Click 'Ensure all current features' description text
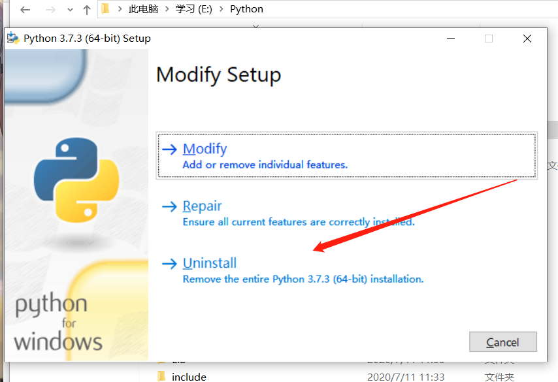The width and height of the screenshot is (558, 382). coord(298,222)
